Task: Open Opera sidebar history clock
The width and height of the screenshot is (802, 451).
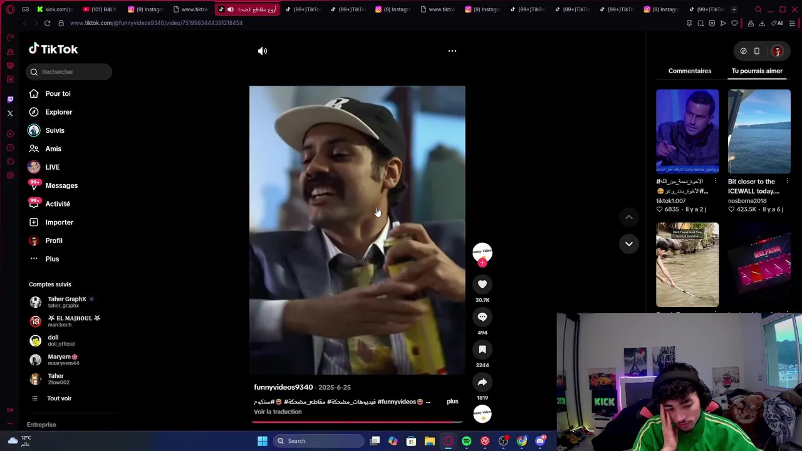Action: [x=10, y=148]
